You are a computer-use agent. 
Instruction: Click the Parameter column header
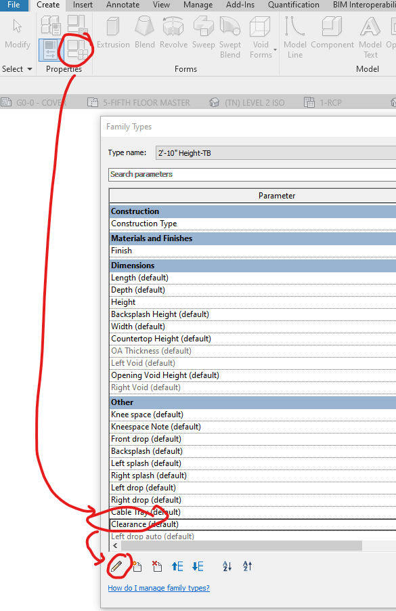point(252,196)
